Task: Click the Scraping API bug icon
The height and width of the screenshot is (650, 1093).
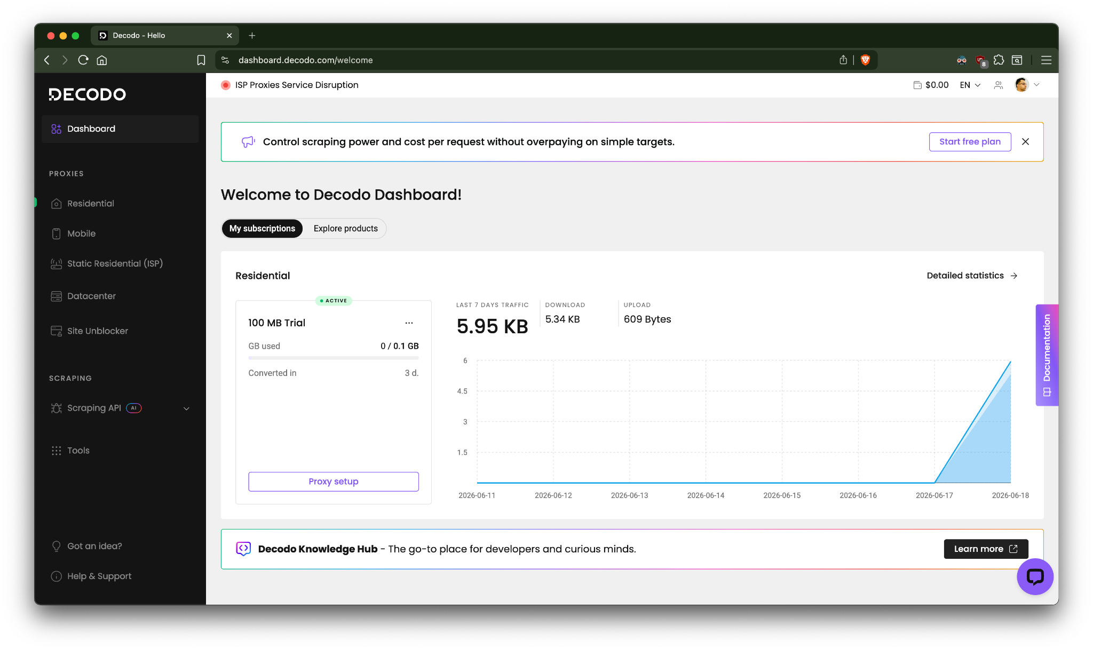Action: coord(56,408)
